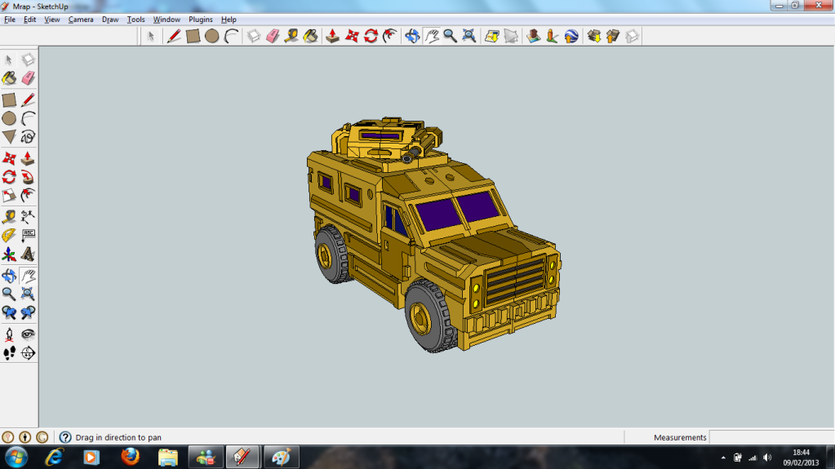Open the Help menu
Image resolution: width=835 pixels, height=469 pixels.
pos(229,20)
